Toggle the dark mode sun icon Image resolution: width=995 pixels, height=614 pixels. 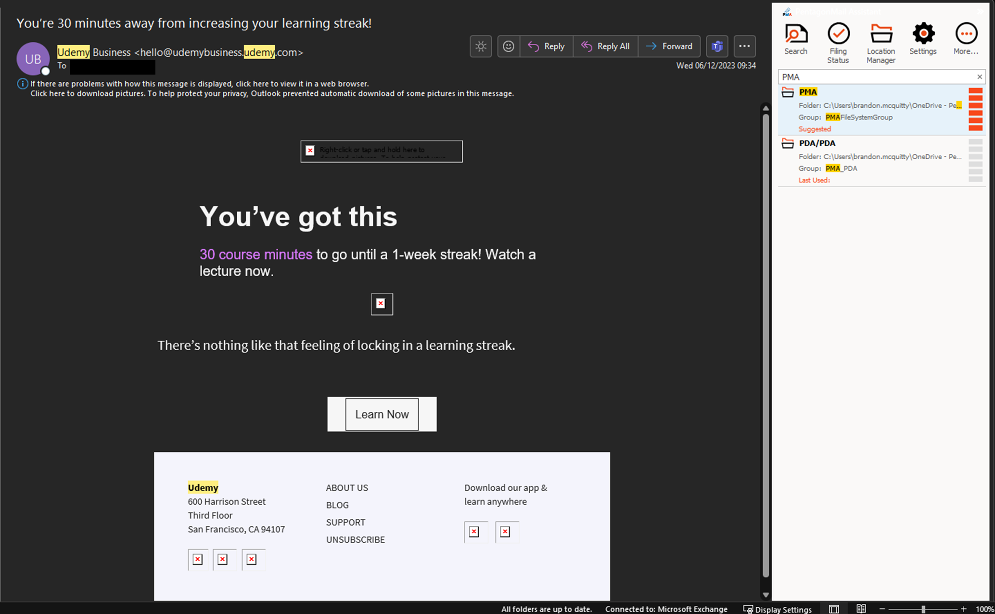point(481,46)
